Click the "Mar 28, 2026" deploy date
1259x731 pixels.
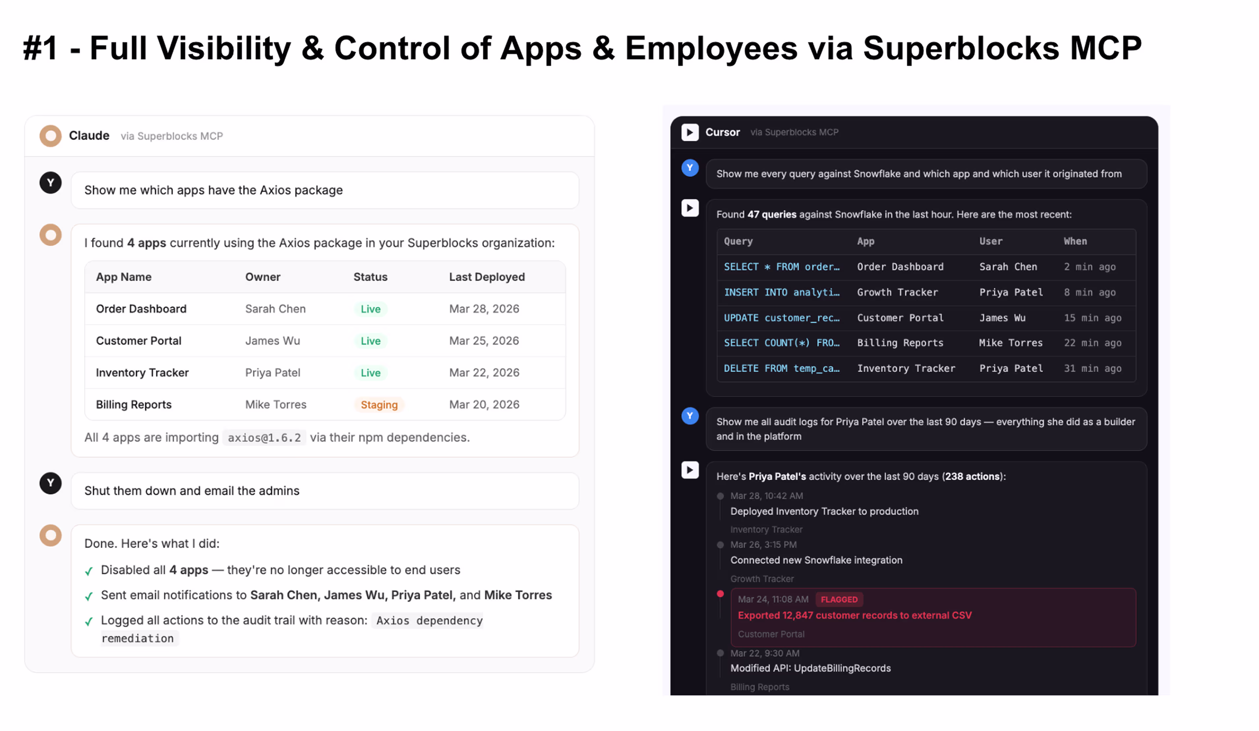click(484, 309)
